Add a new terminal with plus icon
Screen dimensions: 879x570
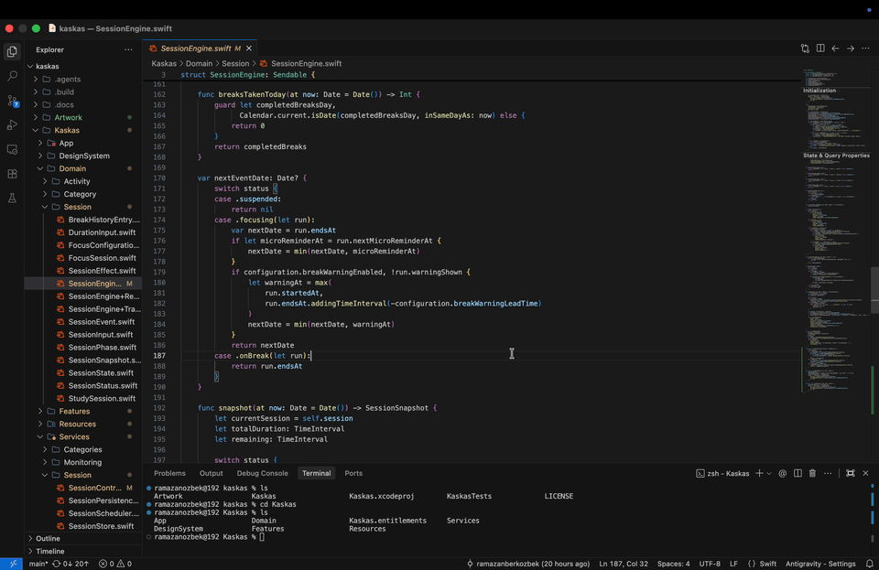pyautogui.click(x=759, y=473)
